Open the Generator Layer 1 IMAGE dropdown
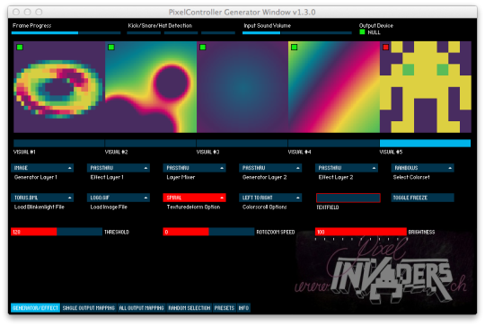Viewport: 485px width, 326px height. pyautogui.click(x=42, y=168)
